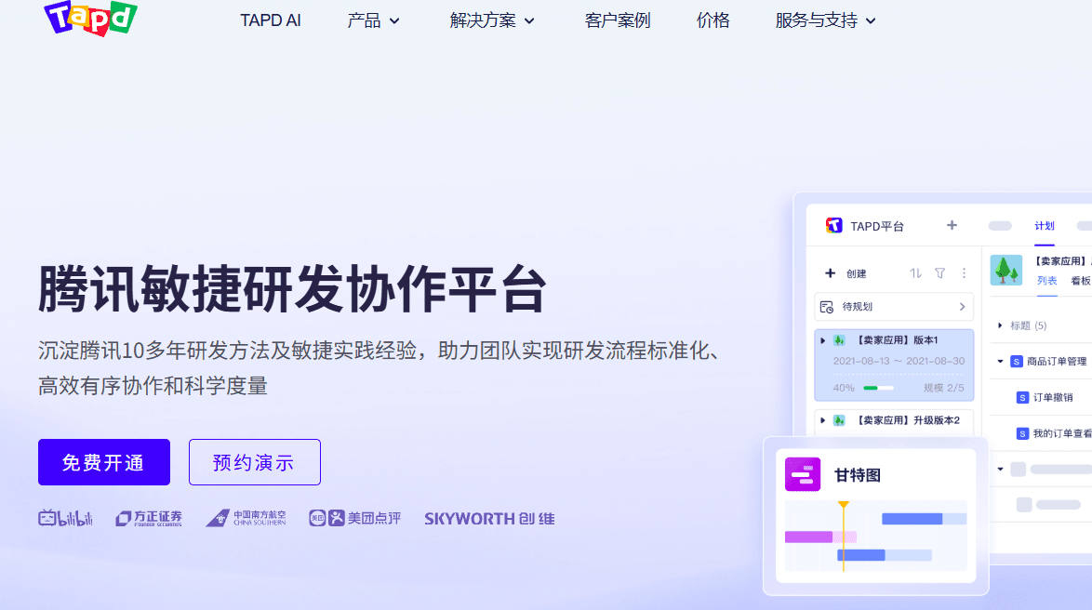The height and width of the screenshot is (610, 1092).
Task: Open the TAPD AI menu item
Action: pos(271,20)
